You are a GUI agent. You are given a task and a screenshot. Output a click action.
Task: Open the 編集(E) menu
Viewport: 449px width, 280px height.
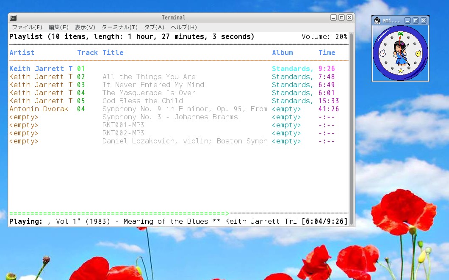[x=58, y=27]
